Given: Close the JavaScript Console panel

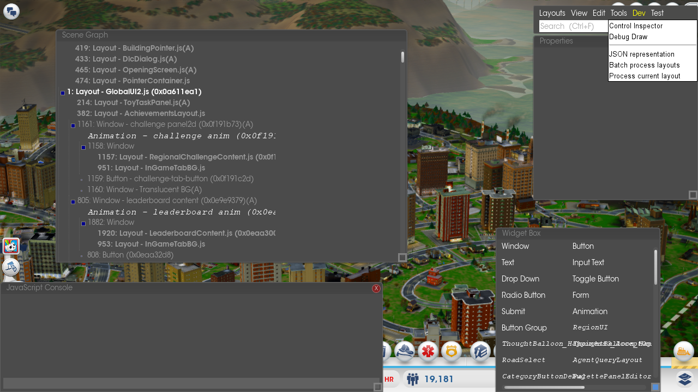Looking at the screenshot, I should 376,289.
